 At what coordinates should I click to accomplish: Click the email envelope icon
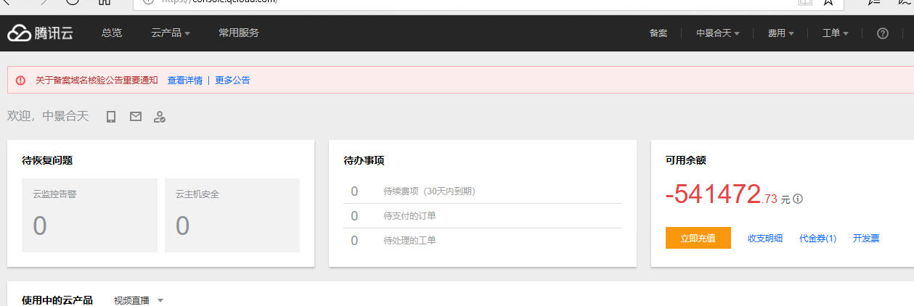pos(136,117)
